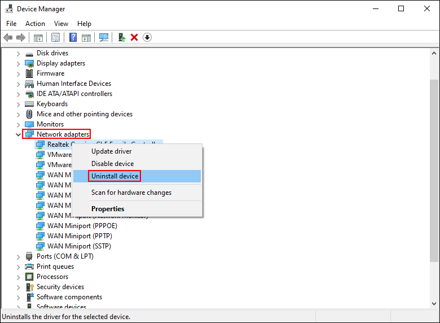Click the Update device driver toolbar icon
The image size is (440, 323).
click(x=121, y=37)
